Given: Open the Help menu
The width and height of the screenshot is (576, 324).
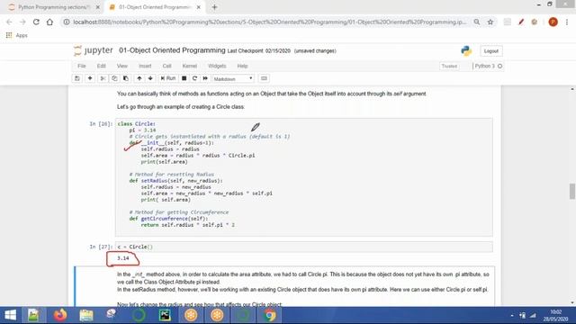Looking at the screenshot, I should [242, 66].
